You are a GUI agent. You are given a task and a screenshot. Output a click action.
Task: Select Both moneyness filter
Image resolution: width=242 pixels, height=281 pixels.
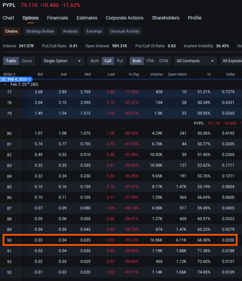click(x=137, y=61)
